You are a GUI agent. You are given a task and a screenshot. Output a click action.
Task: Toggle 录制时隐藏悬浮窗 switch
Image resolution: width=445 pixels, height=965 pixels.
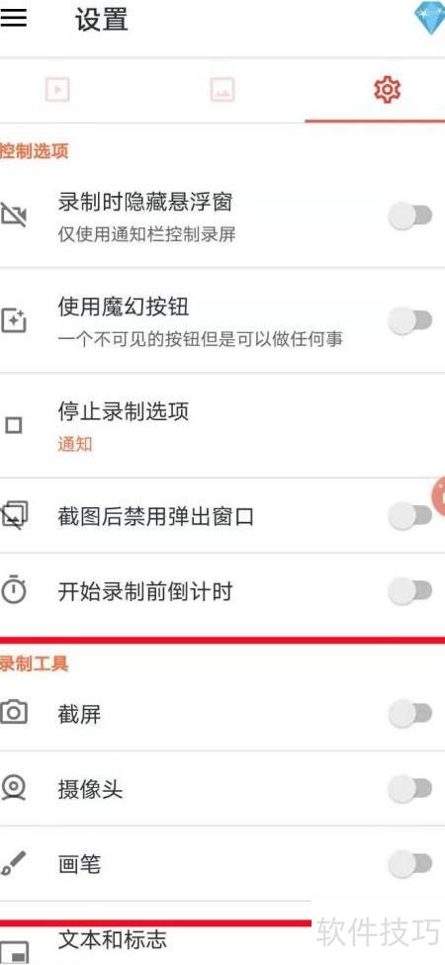pos(410,216)
